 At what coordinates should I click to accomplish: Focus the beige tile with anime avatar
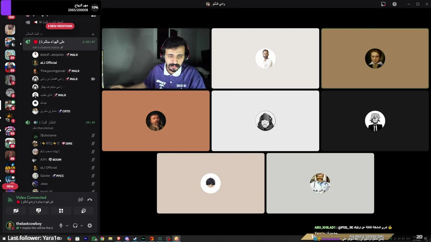(x=211, y=183)
